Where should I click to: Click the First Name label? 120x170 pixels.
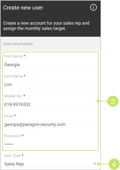pyautogui.click(x=13, y=56)
